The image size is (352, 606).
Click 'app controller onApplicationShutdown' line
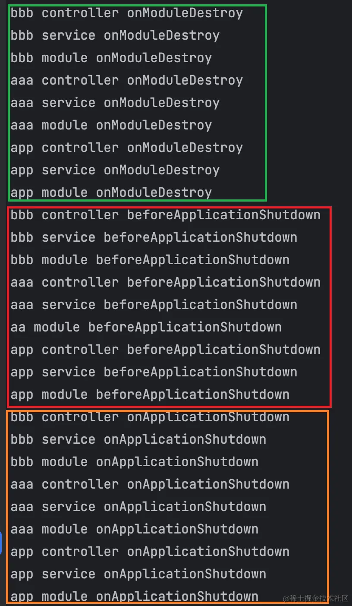[150, 552]
